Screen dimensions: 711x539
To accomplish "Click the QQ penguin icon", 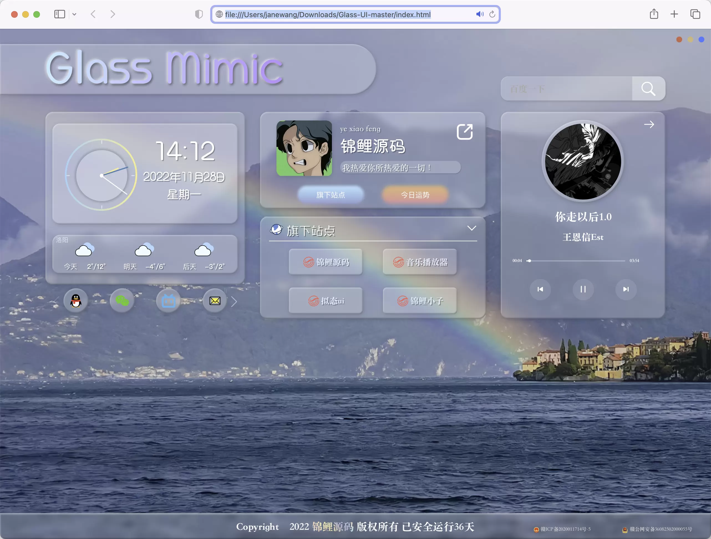I will [75, 301].
